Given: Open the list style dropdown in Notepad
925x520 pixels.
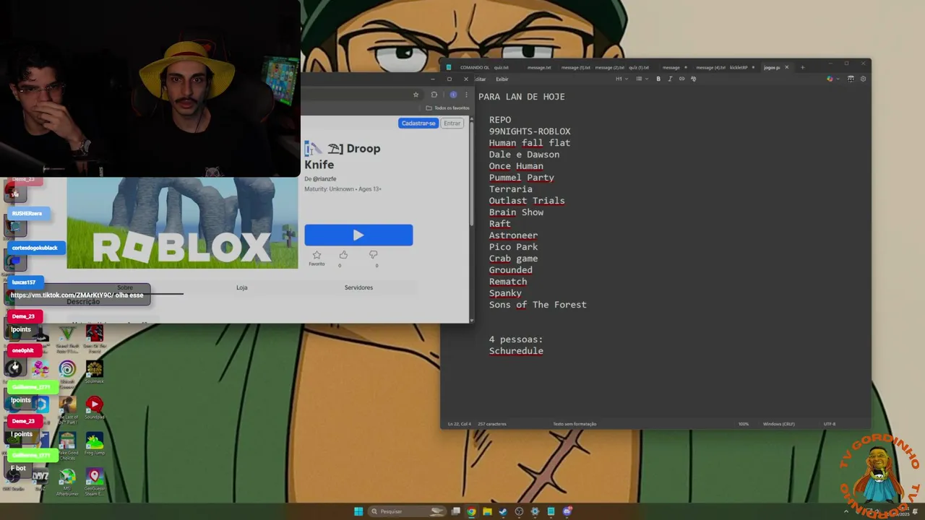Looking at the screenshot, I should tap(641, 79).
